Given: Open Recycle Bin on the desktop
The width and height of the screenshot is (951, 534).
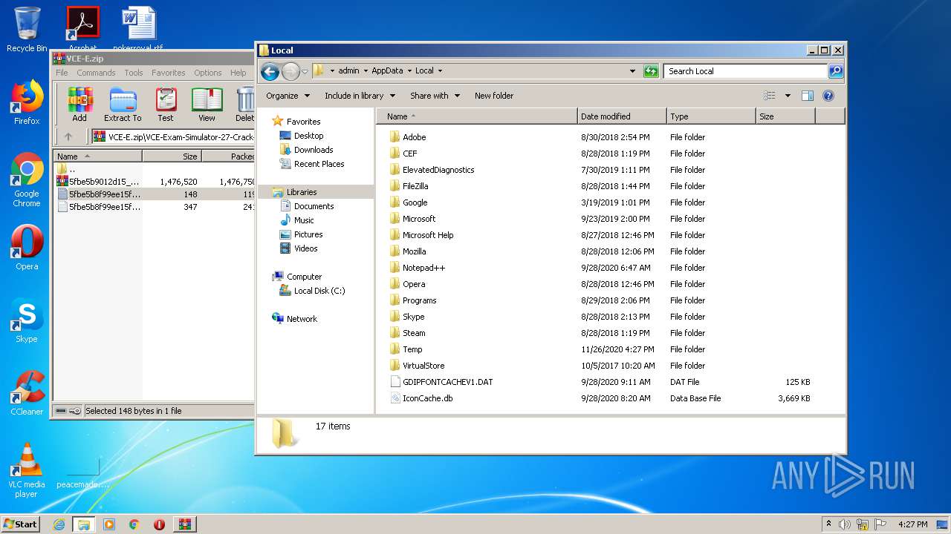Looking at the screenshot, I should (27, 29).
